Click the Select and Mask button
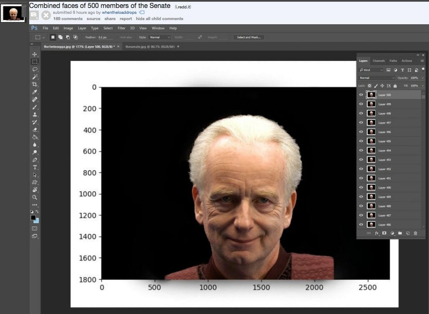The height and width of the screenshot is (314, 429). pyautogui.click(x=249, y=37)
